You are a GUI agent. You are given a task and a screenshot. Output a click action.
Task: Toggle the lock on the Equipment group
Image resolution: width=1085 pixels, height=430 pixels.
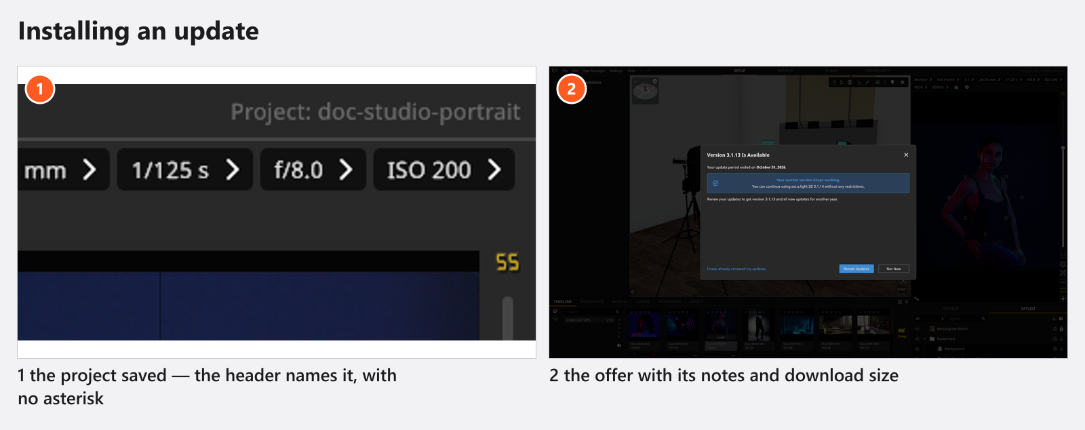coord(1061,338)
